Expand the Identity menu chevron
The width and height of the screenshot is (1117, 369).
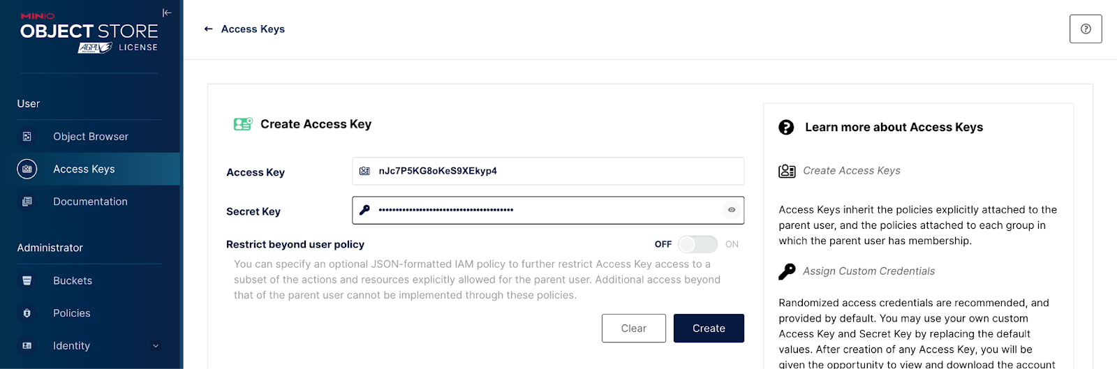tap(156, 345)
